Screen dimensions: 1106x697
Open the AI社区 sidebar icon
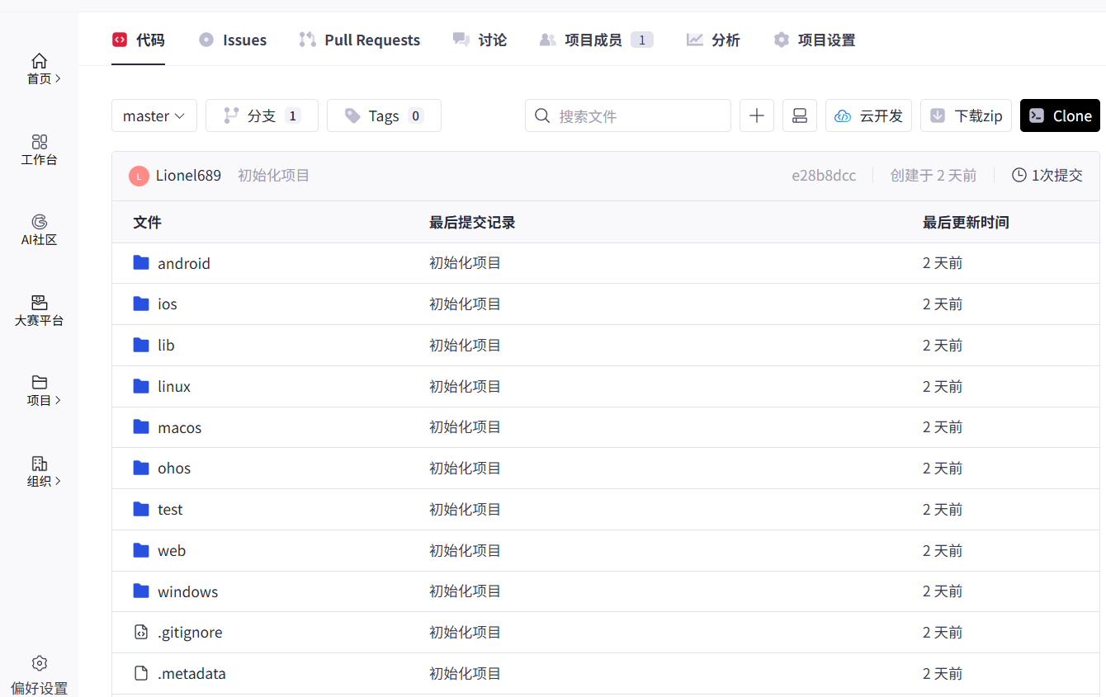39,222
